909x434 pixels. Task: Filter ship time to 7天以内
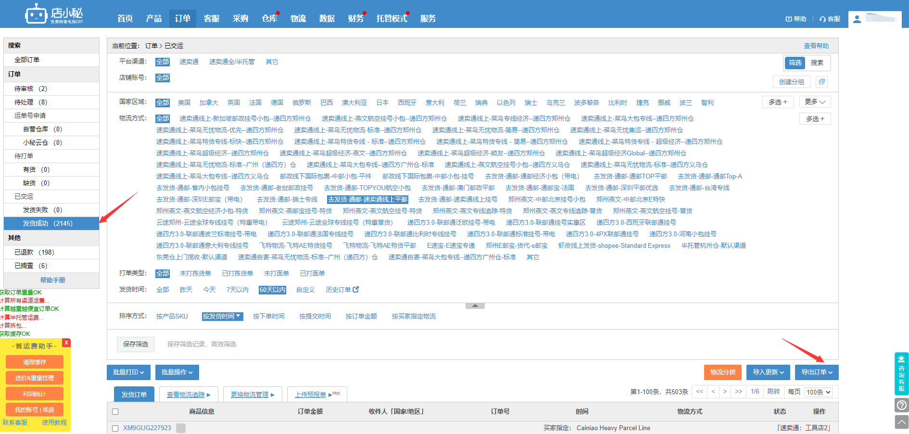[238, 290]
